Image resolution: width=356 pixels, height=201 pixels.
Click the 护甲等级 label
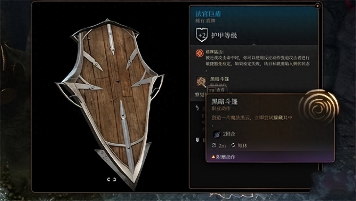pyautogui.click(x=224, y=36)
